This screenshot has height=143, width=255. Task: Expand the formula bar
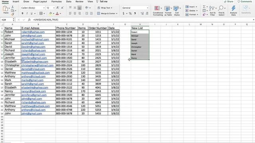tap(253, 19)
